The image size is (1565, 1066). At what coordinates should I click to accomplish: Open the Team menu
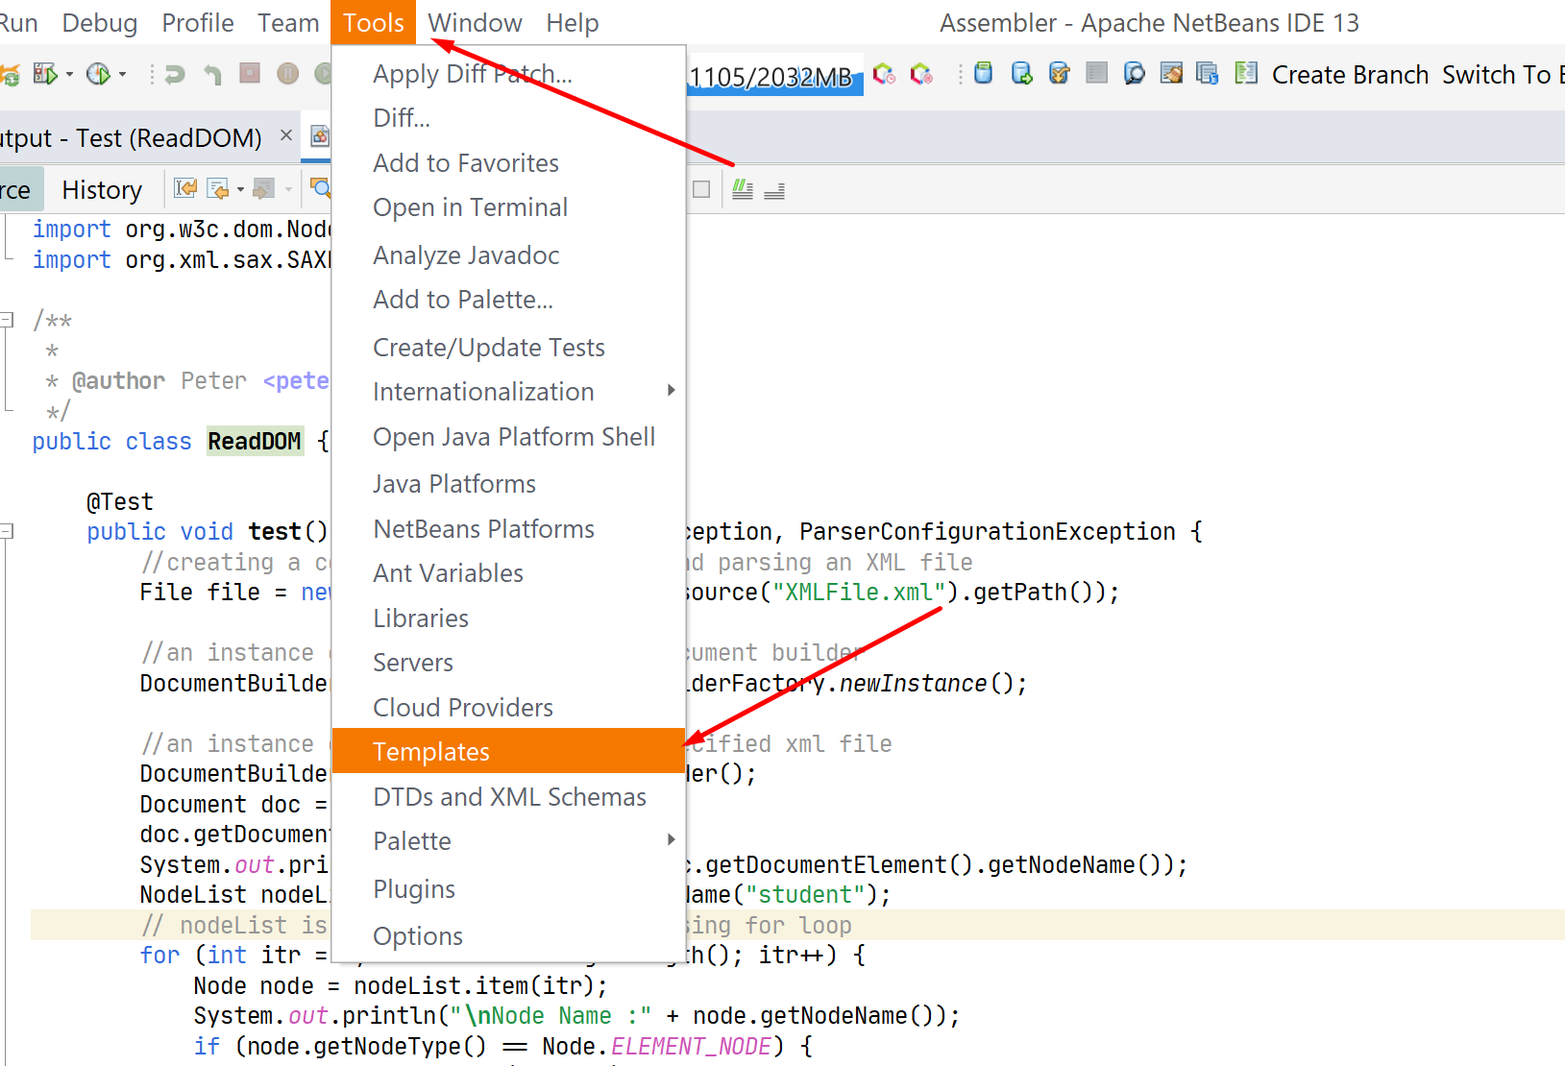click(x=288, y=22)
